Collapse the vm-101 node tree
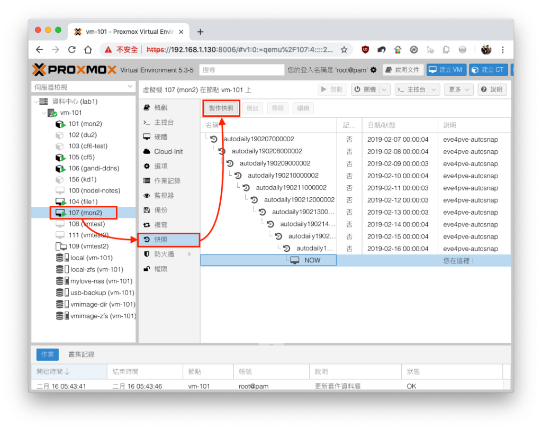 coord(44,113)
